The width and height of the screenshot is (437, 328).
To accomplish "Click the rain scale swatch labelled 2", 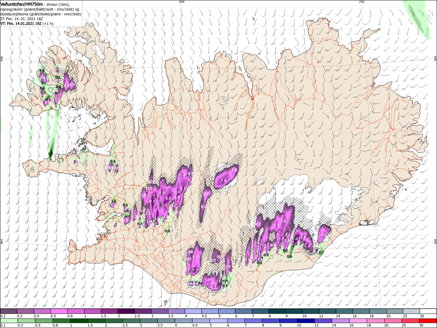I will pos(114,321).
